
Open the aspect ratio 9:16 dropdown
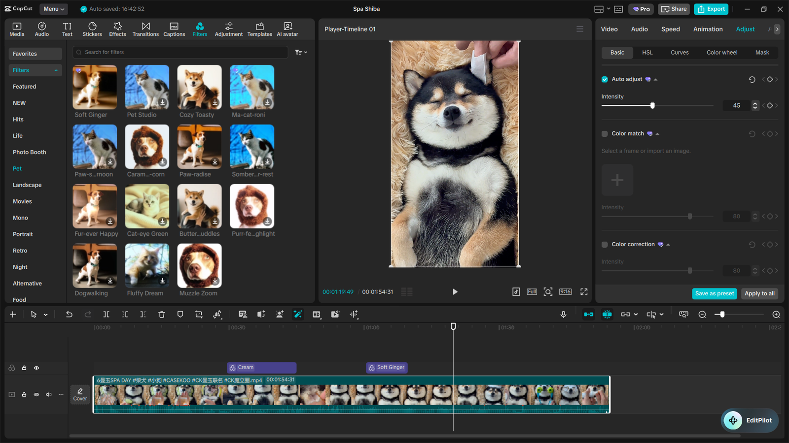tap(565, 291)
